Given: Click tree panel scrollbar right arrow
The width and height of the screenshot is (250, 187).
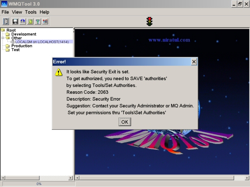Looking at the screenshot, I should pos(70,178).
